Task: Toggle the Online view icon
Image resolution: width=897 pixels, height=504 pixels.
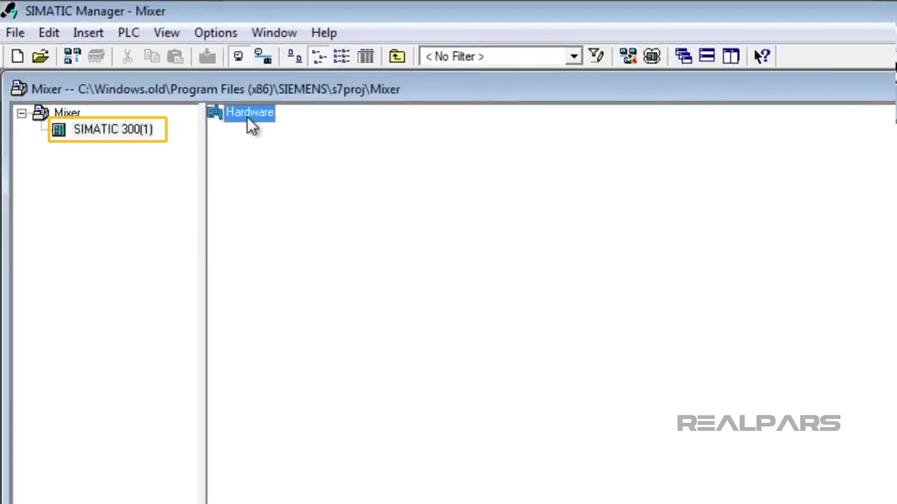Action: click(239, 56)
